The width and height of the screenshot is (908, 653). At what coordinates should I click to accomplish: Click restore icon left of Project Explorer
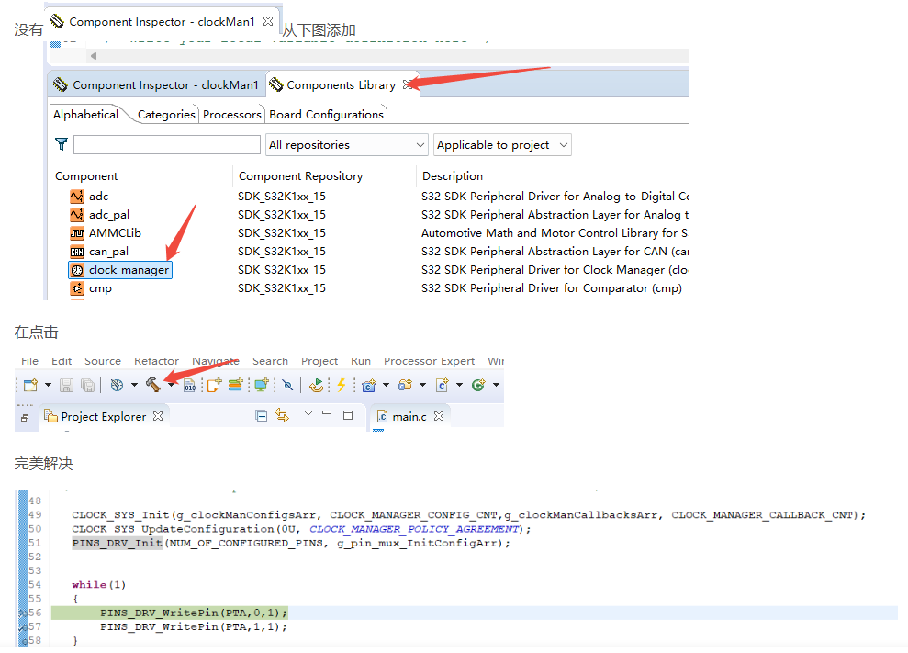coord(25,417)
